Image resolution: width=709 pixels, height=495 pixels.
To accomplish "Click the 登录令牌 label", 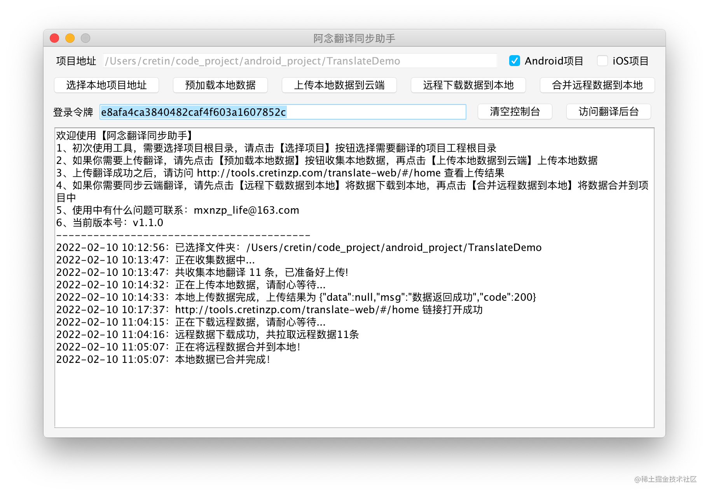I will click(x=73, y=112).
